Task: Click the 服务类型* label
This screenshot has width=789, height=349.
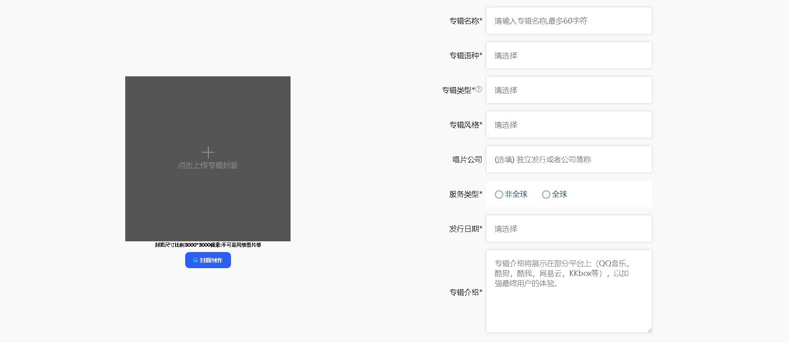Action: [x=466, y=194]
